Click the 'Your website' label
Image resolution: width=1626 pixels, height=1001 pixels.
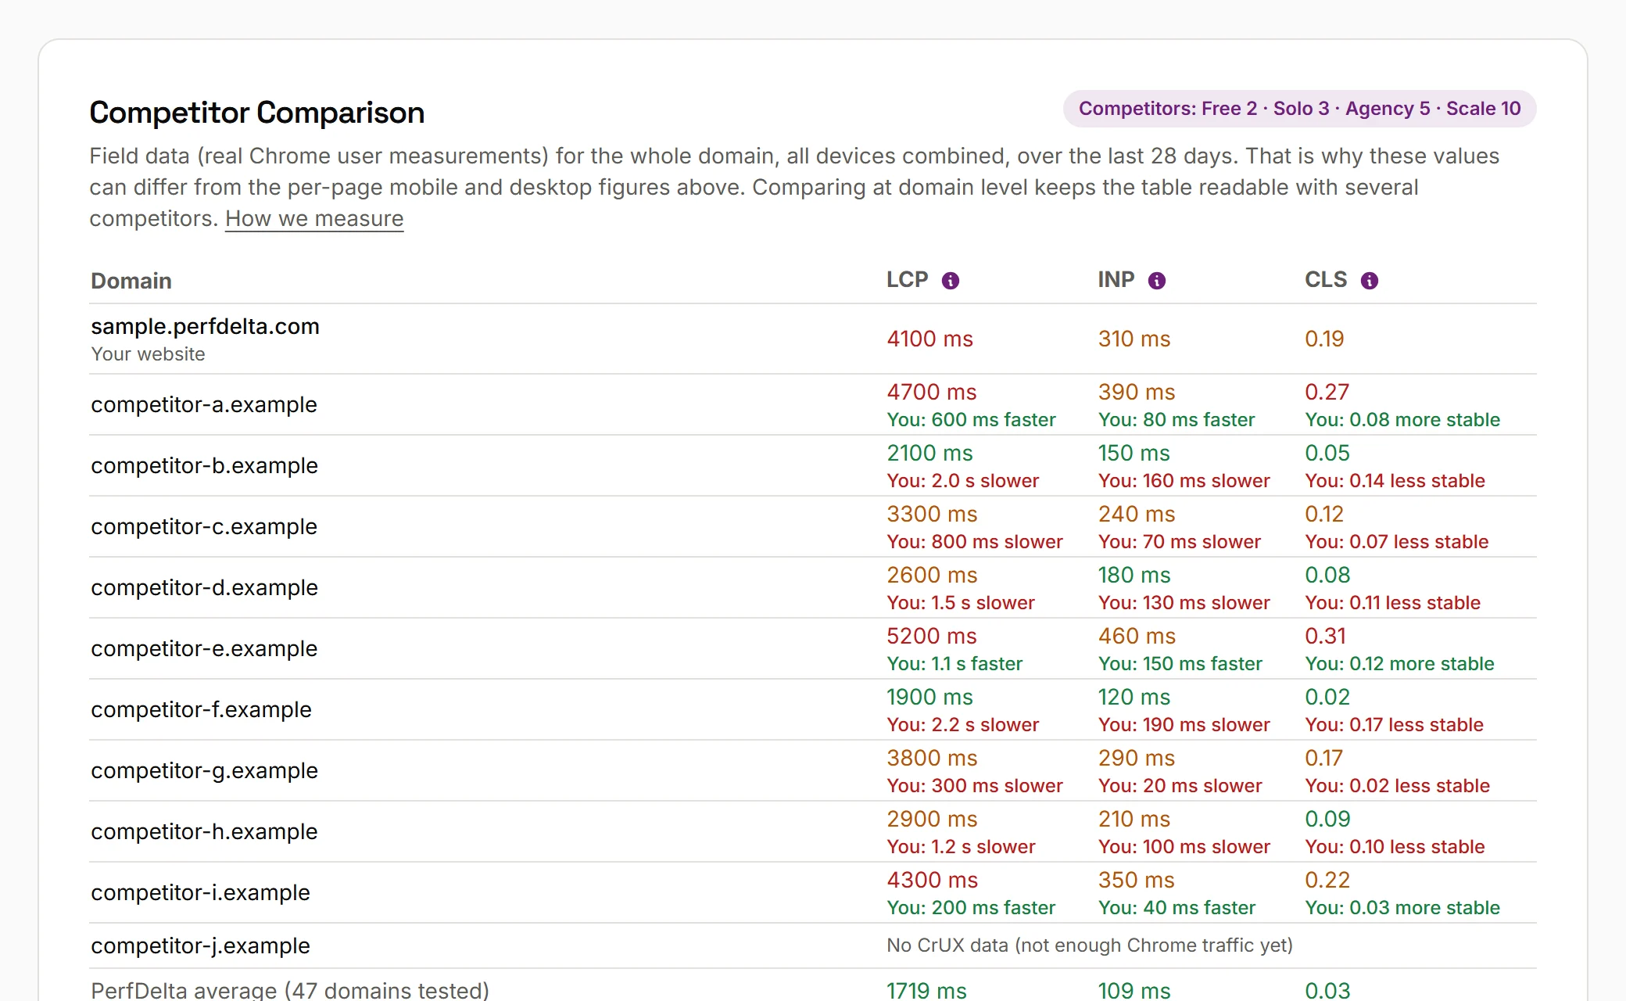click(x=148, y=354)
